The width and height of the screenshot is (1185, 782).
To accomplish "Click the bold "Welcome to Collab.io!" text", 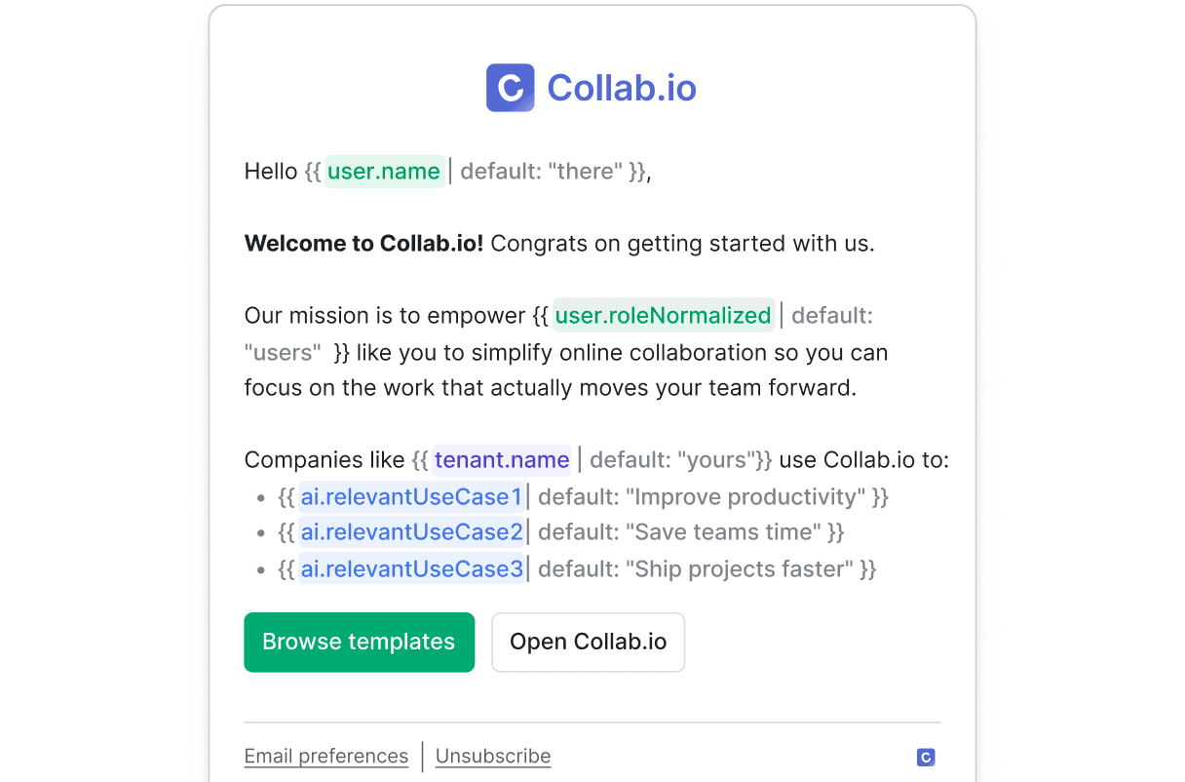I will tap(363, 244).
